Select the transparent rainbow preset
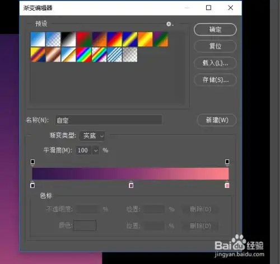The image size is (280, 264). 99,54
